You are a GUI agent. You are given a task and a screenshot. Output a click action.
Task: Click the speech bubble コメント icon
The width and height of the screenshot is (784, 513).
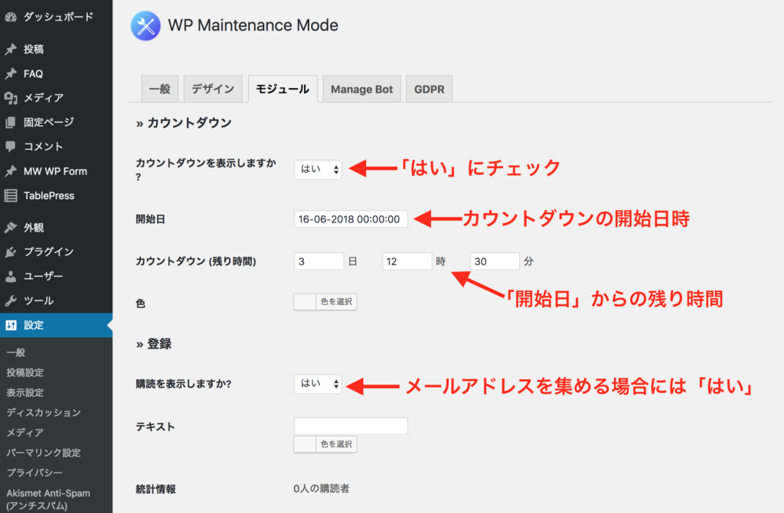click(x=11, y=147)
